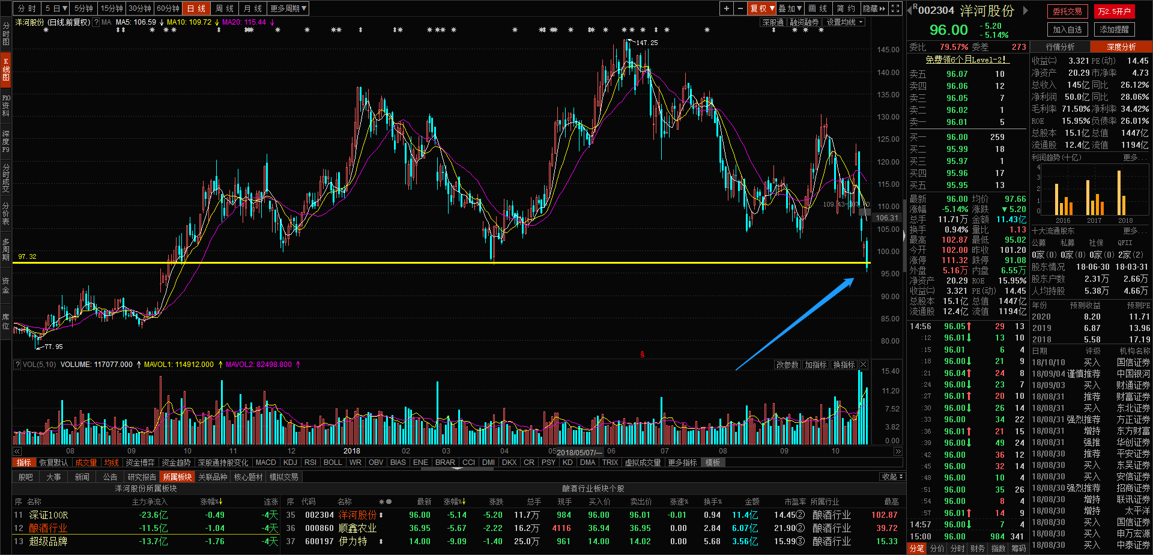Open 分时图 in left sidebar
The width and height of the screenshot is (1153, 555).
5,34
